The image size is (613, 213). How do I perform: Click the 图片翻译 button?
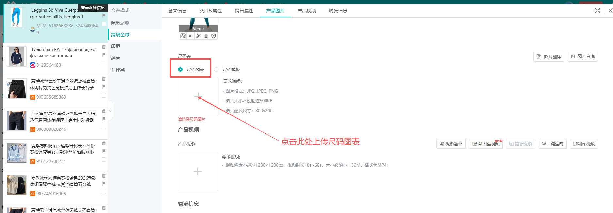(549, 57)
